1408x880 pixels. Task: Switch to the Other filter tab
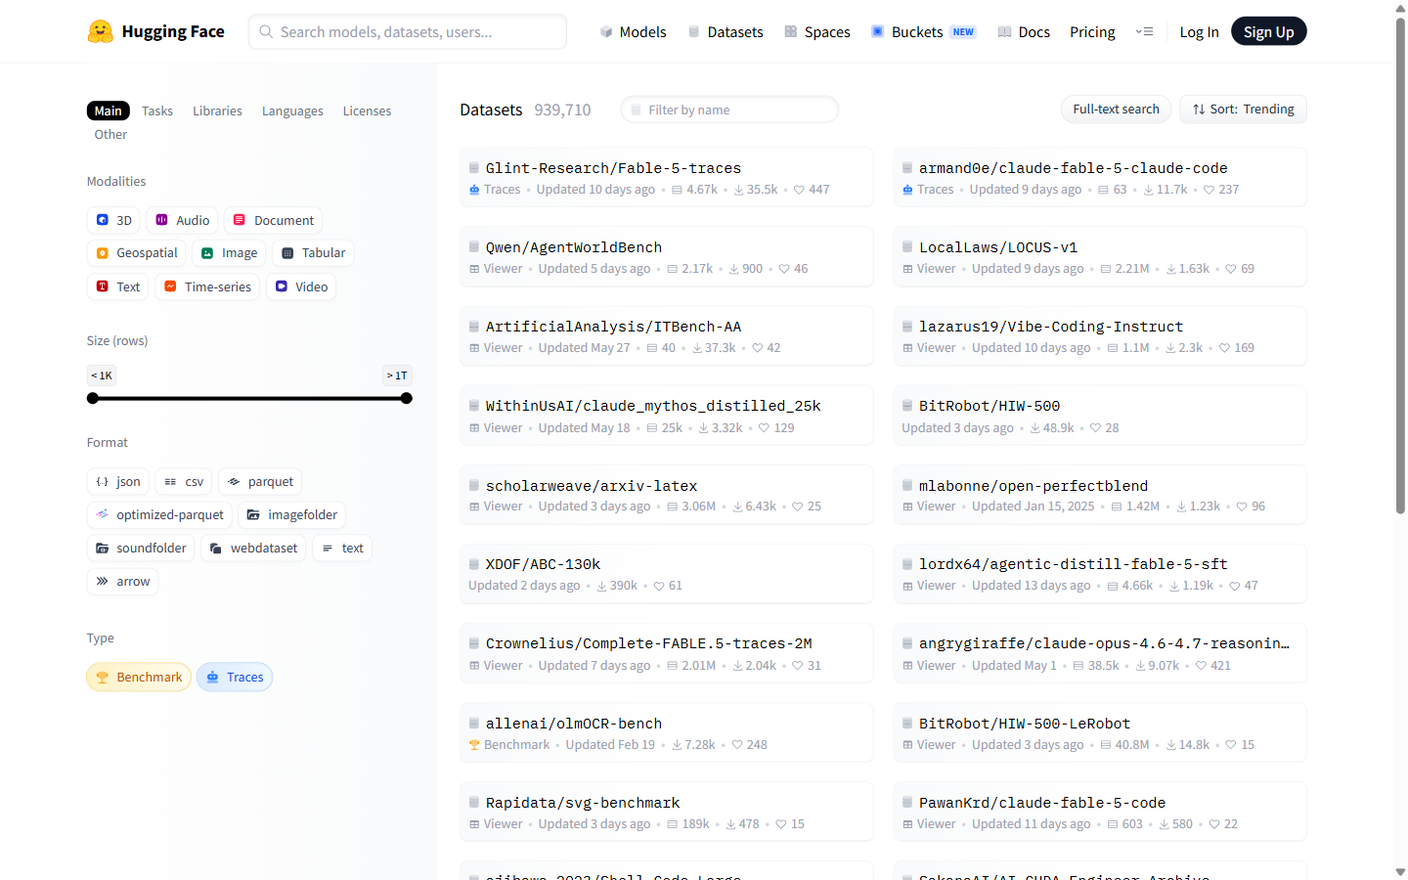(110, 134)
